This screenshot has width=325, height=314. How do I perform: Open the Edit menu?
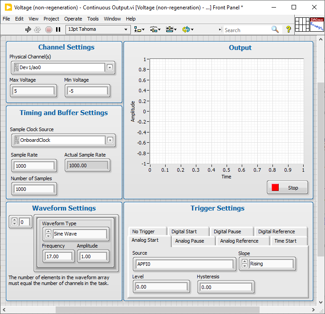pos(19,19)
